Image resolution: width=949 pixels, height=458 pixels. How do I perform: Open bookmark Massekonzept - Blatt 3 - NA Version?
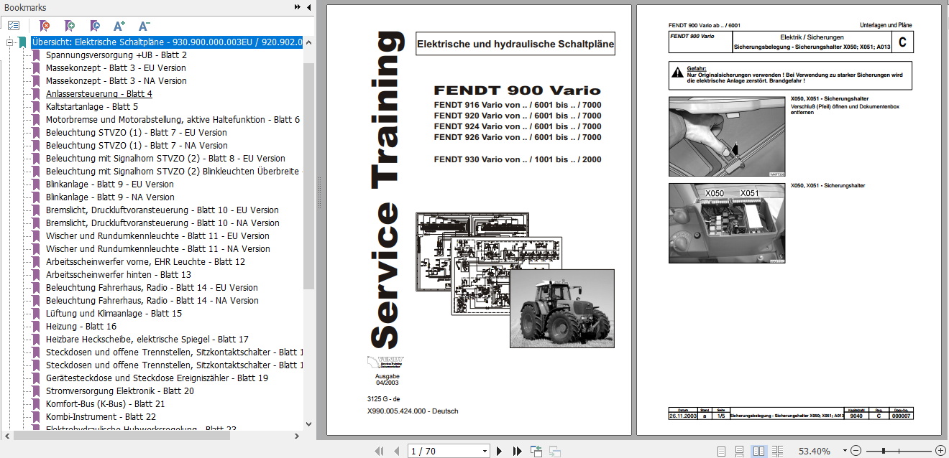(x=116, y=80)
